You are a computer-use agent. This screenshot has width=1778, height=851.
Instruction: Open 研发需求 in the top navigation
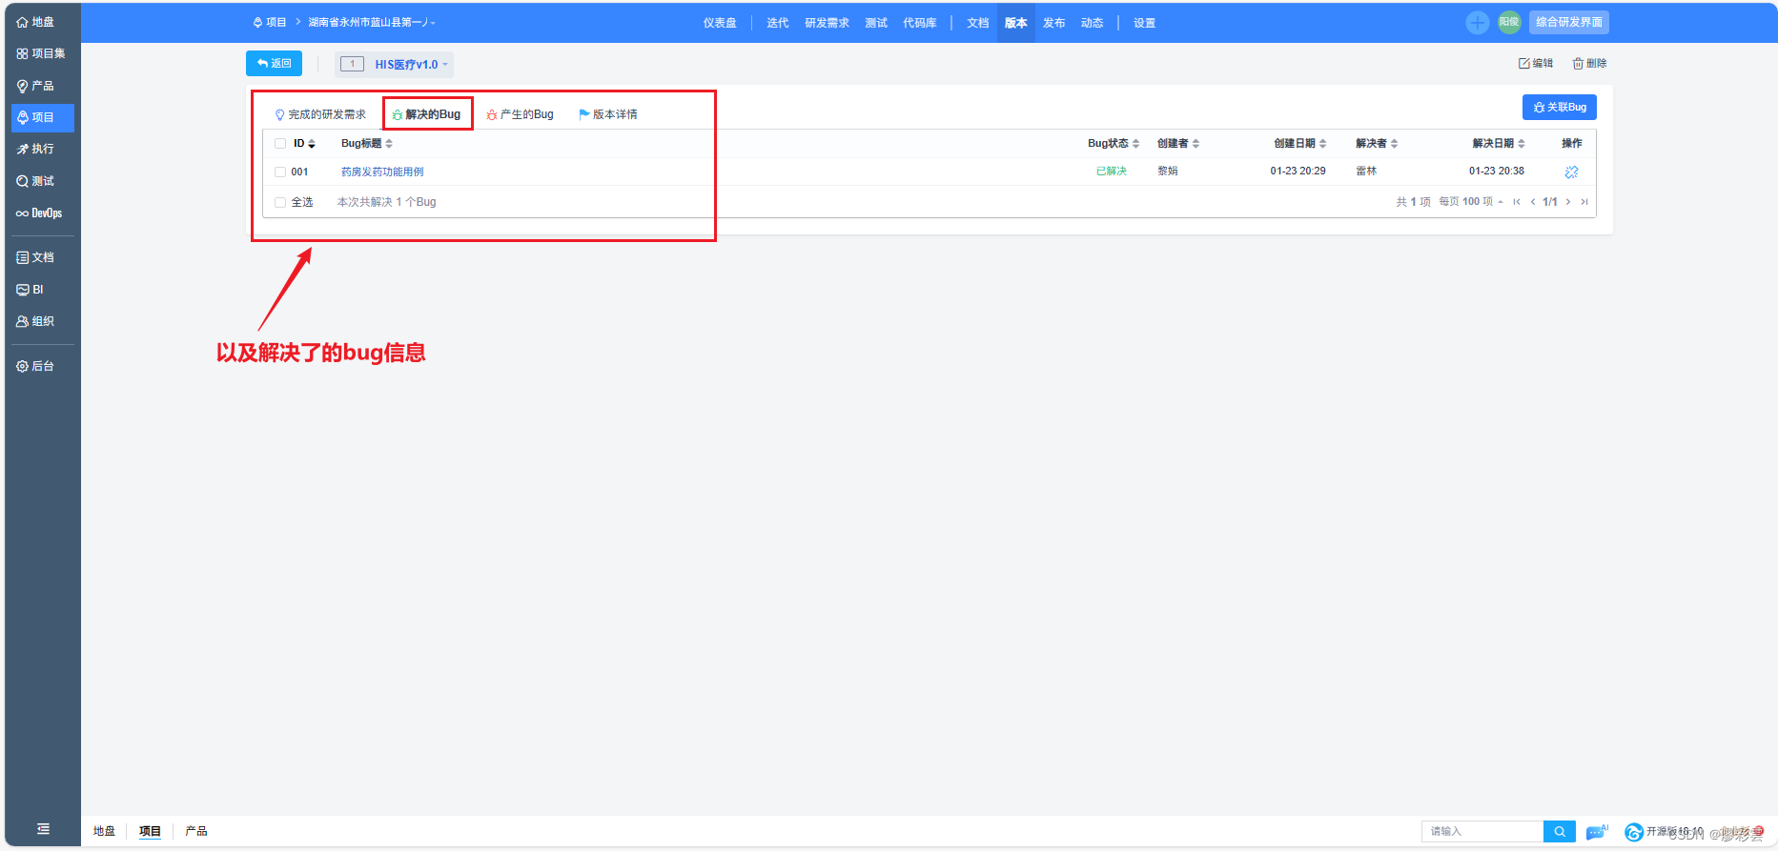827,23
